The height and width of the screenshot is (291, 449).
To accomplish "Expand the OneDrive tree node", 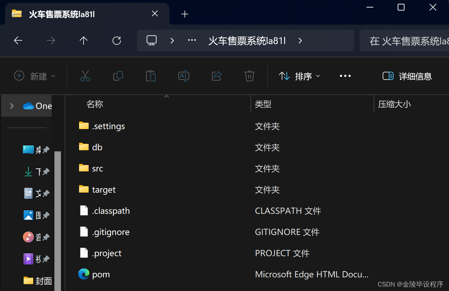I will tap(12, 106).
